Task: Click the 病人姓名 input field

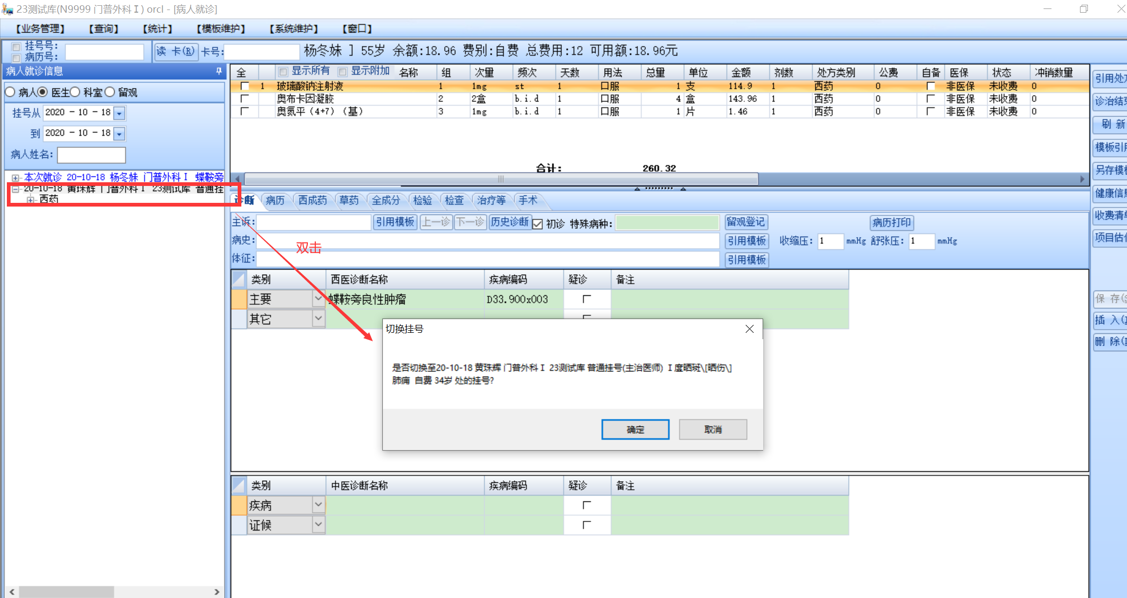Action: (x=91, y=155)
